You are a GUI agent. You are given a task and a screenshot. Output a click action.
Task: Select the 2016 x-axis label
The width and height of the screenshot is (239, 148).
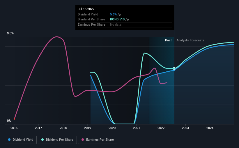(14, 128)
